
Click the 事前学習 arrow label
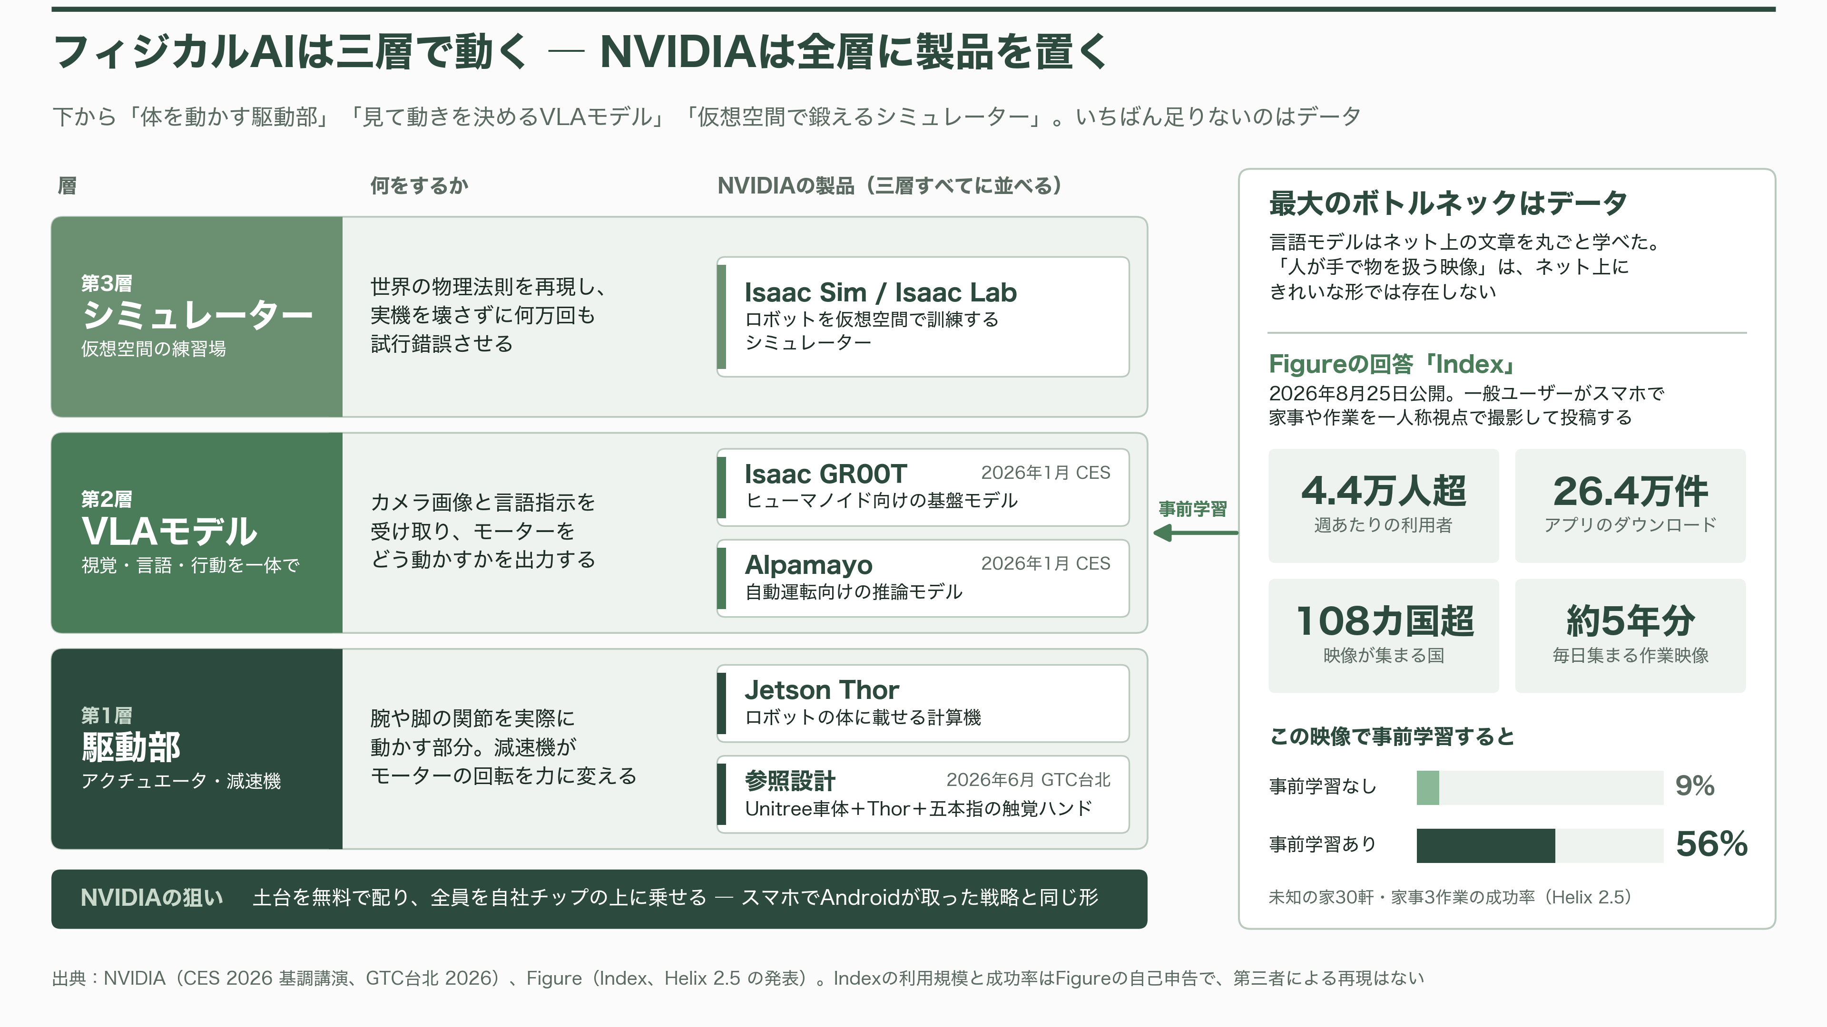tap(1192, 509)
